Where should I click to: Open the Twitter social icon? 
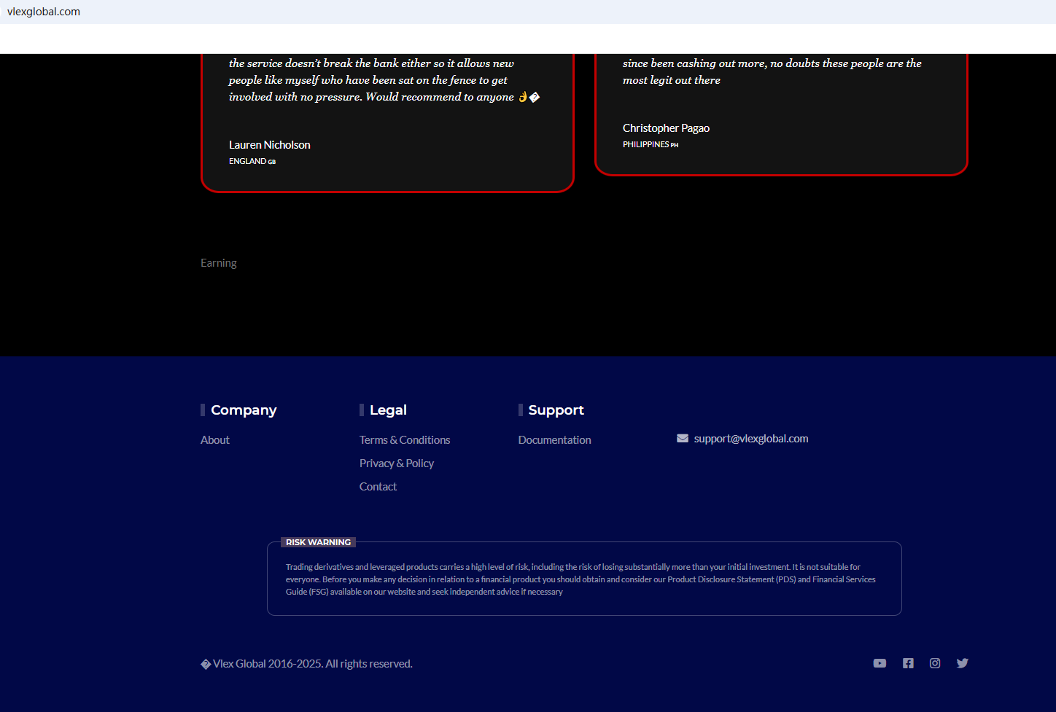point(963,663)
